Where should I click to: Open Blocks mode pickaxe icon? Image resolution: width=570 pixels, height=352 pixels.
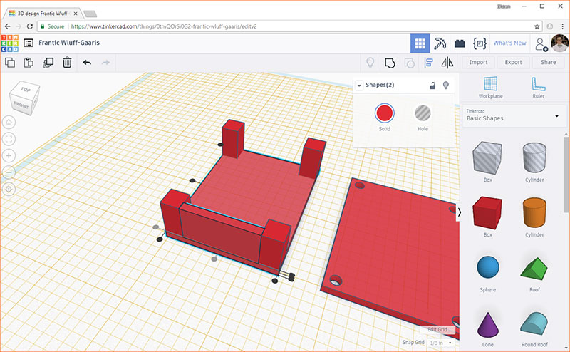(x=440, y=43)
